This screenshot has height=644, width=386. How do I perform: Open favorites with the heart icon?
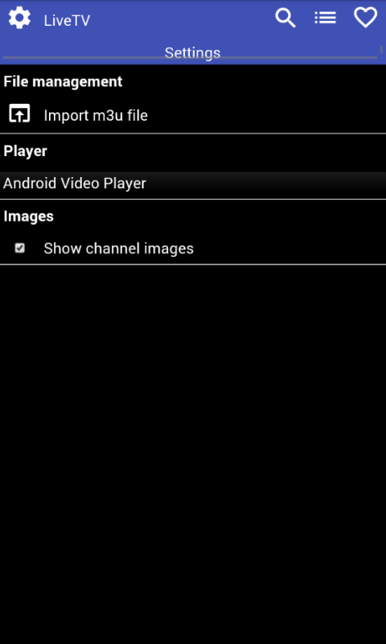365,18
